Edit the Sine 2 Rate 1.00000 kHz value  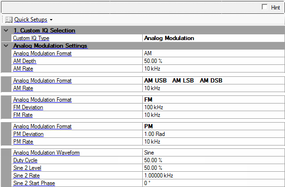(x=214, y=176)
